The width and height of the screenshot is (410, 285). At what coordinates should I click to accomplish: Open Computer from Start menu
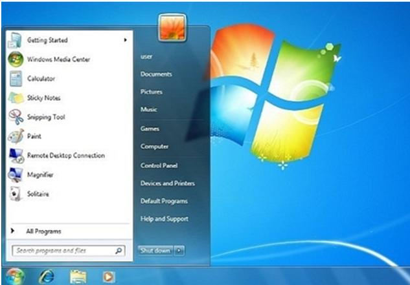[155, 147]
